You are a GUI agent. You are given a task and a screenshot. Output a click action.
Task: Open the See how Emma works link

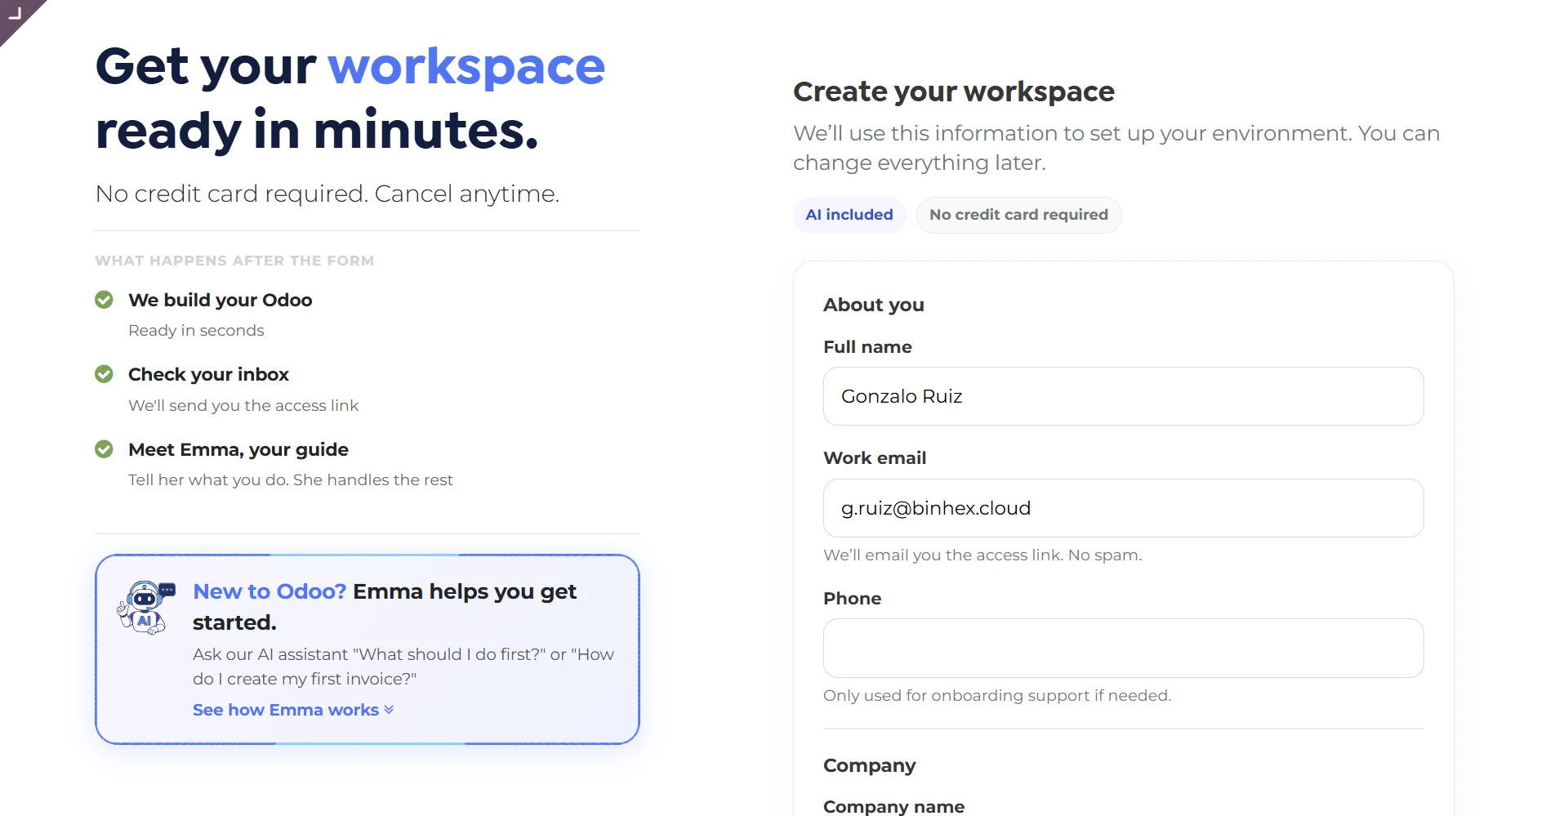point(293,710)
